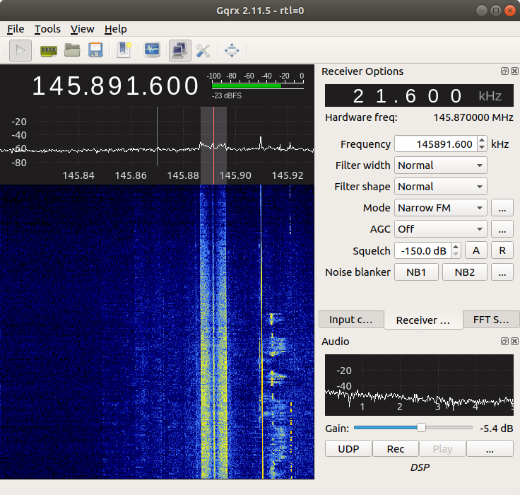Screen dimensions: 520x495
Task: Click the red filter center line in spectrum
Action: (x=213, y=146)
